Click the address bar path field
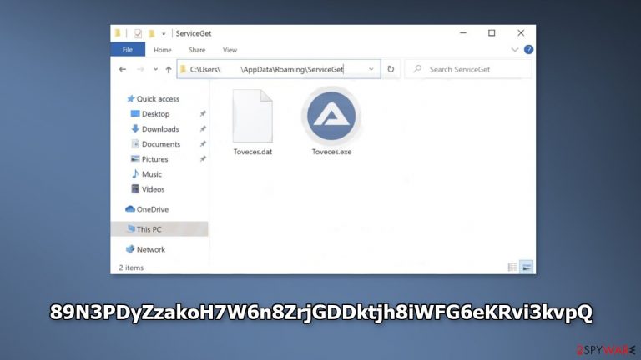Image resolution: width=641 pixels, height=360 pixels. (279, 69)
